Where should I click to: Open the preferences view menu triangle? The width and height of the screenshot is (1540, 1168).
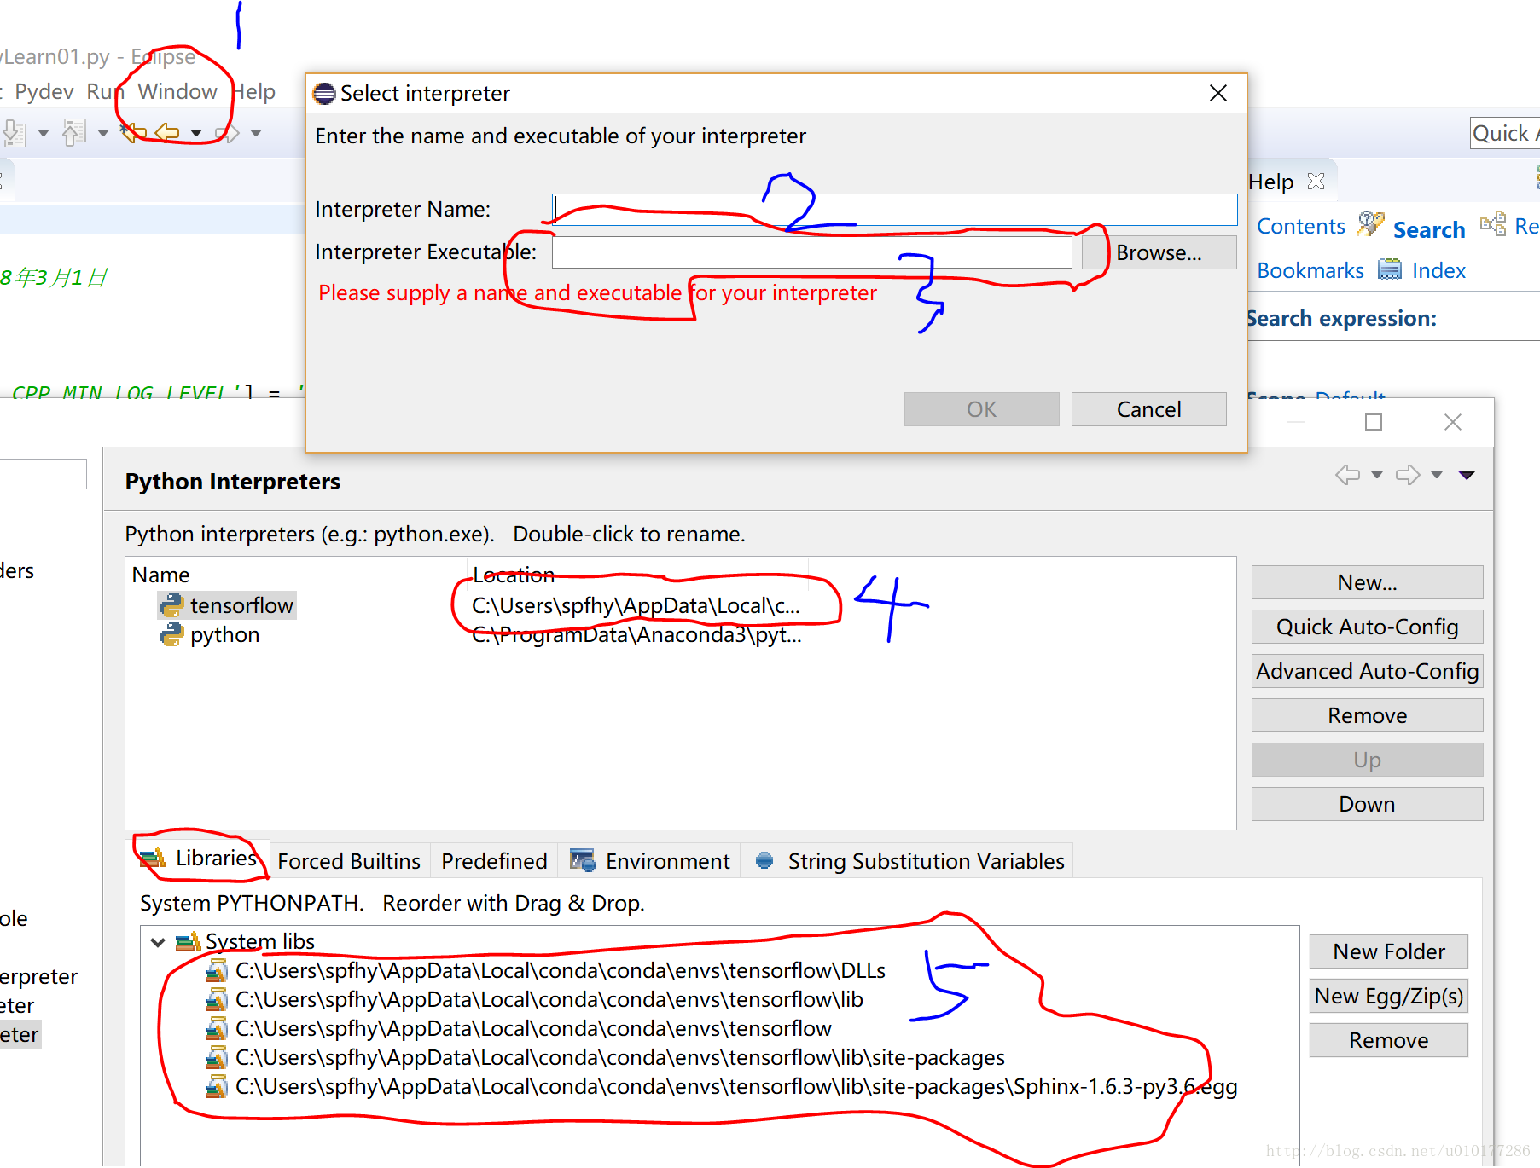tap(1467, 475)
